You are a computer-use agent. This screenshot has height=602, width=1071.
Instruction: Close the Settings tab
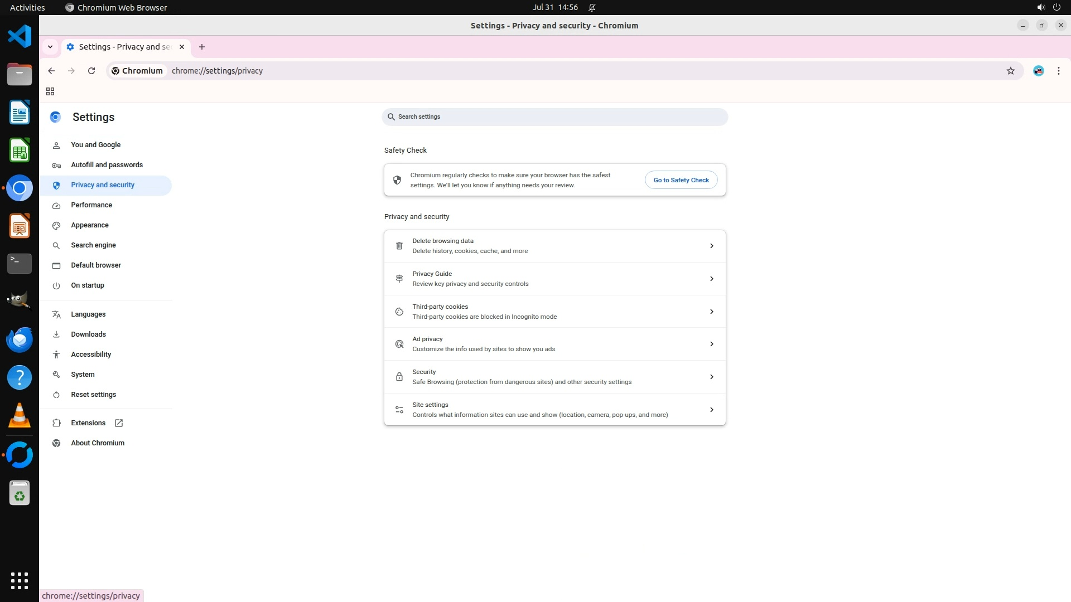point(182,47)
